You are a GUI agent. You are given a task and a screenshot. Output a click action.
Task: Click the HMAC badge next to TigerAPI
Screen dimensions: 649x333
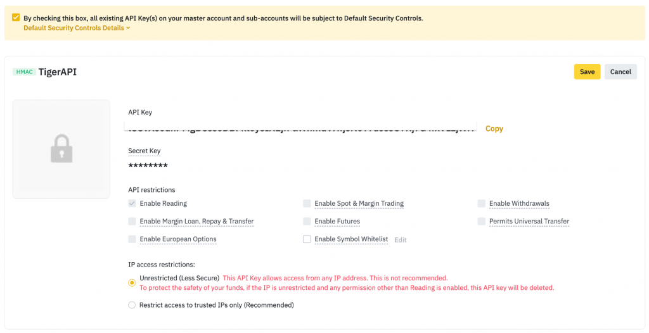point(24,72)
